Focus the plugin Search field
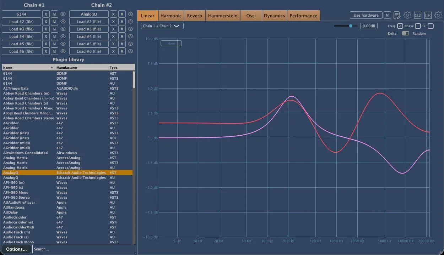This screenshot has height=255, width=444. 83,249
